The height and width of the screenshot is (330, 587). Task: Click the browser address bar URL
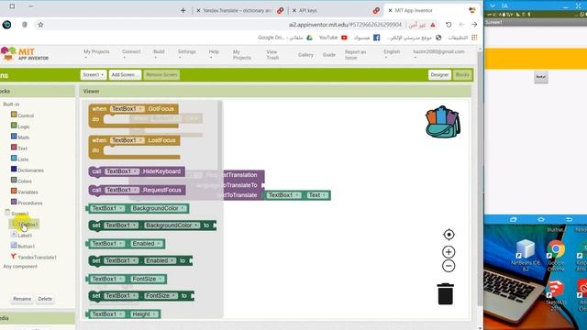(x=345, y=25)
